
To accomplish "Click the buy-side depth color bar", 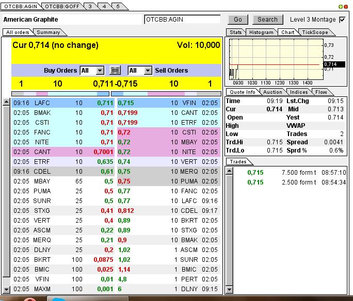I will pos(60,94).
